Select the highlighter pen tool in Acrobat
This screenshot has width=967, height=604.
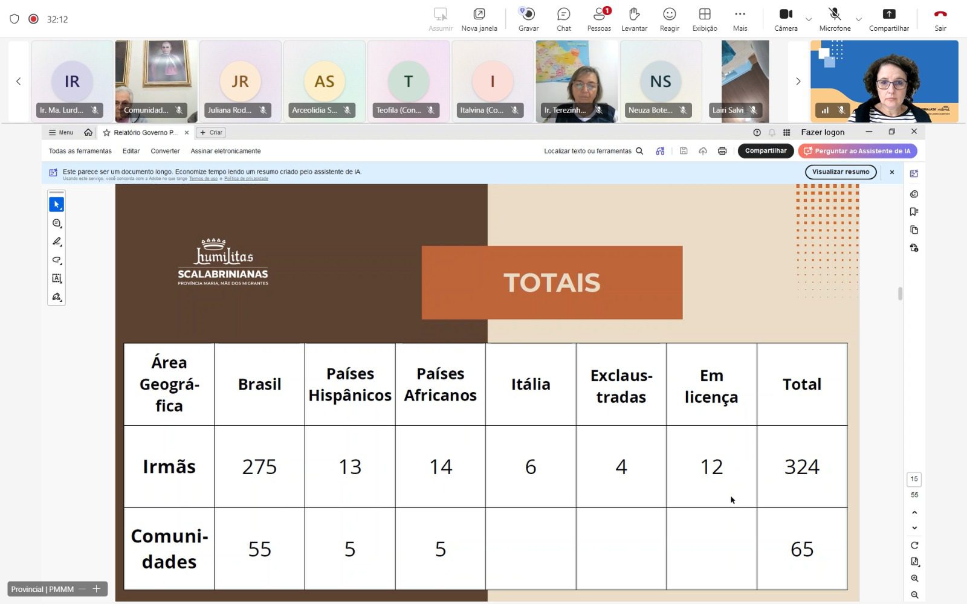coord(57,242)
